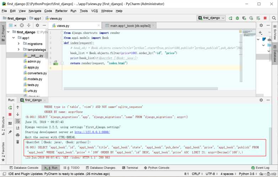
Task: Click the Collapse All icon in the Project panel
Action: coord(29,25)
